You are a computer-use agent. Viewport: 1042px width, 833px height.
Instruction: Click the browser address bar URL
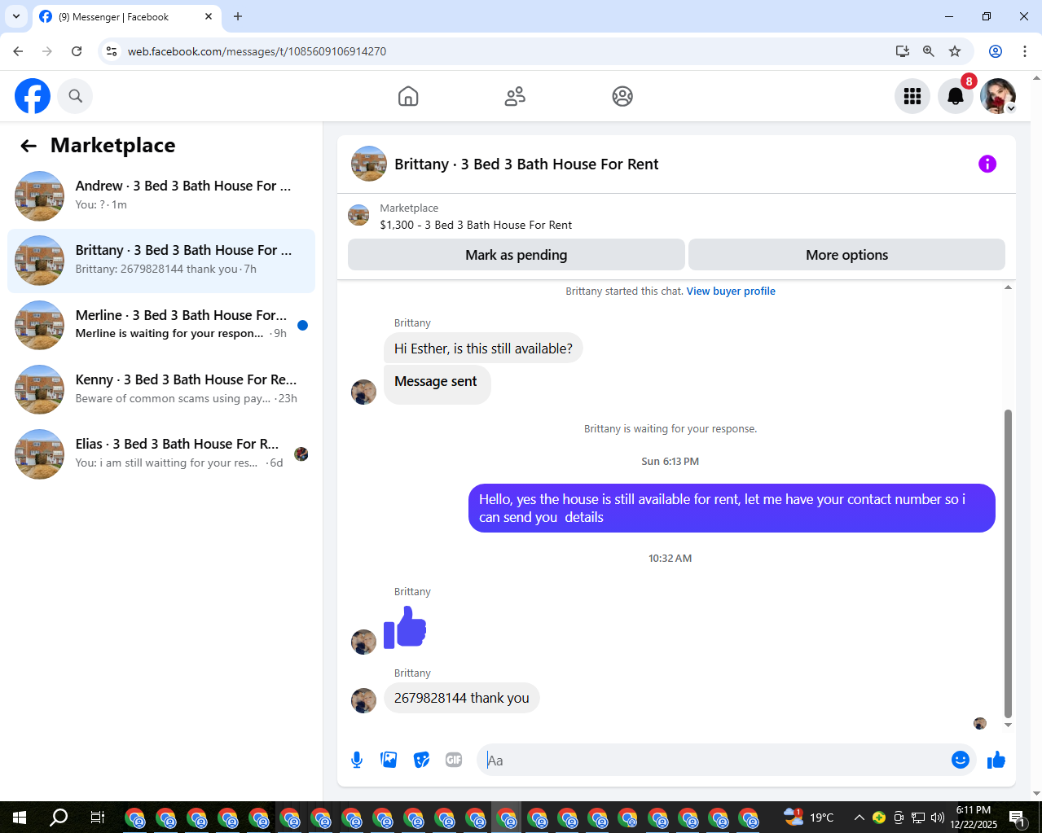click(257, 51)
